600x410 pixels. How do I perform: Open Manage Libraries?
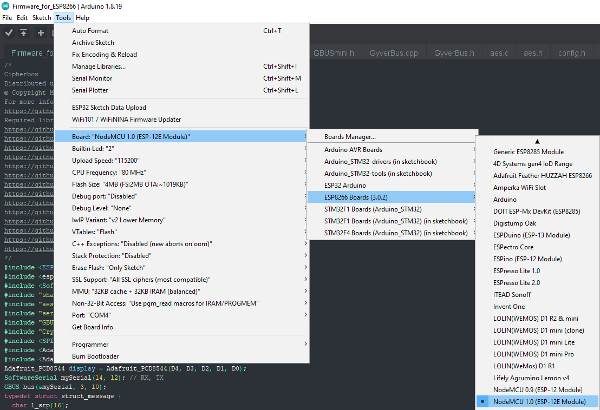click(182, 66)
